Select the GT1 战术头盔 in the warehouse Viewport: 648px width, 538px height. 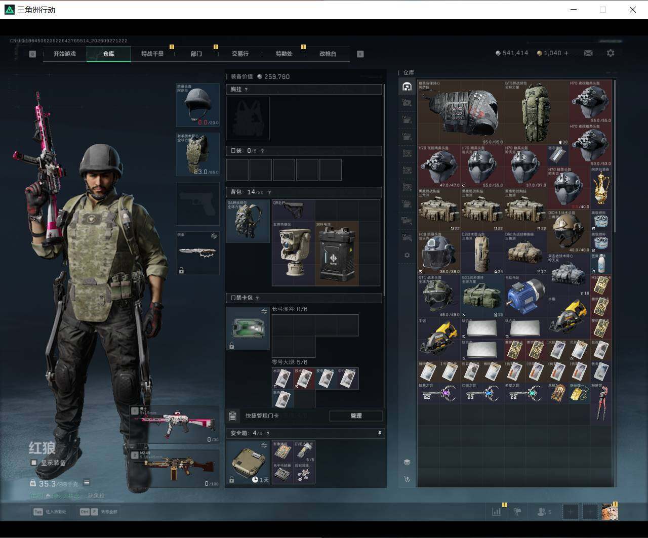click(439, 296)
